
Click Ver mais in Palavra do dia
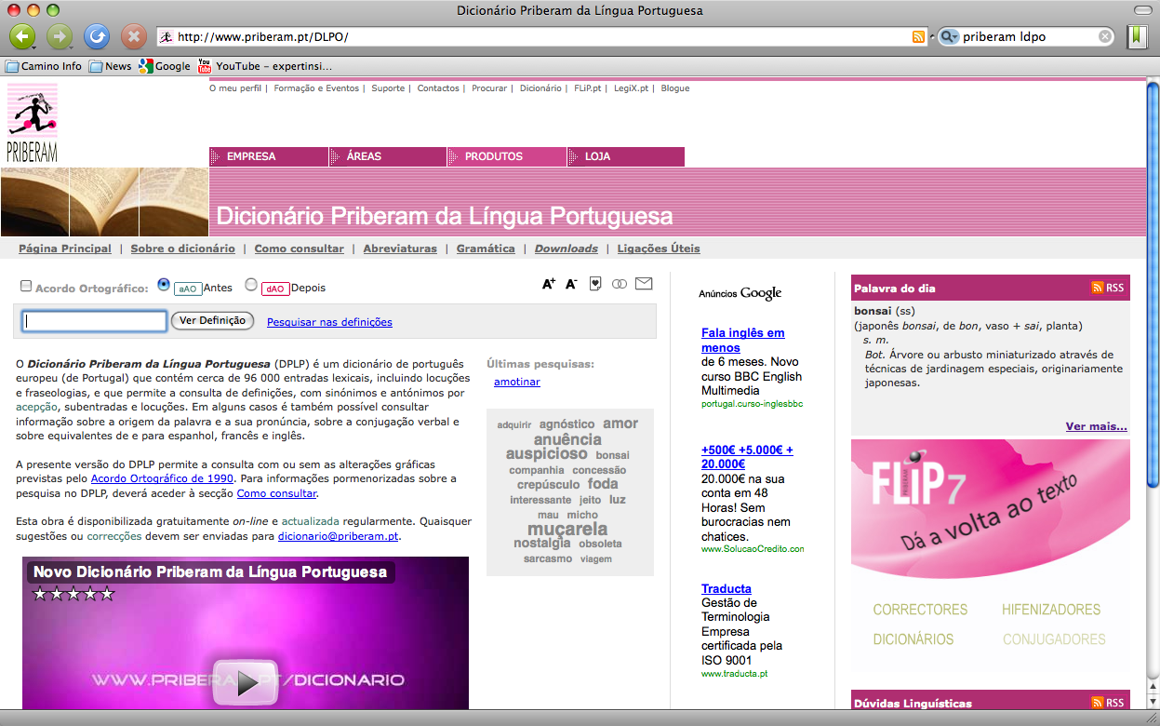[1097, 426]
